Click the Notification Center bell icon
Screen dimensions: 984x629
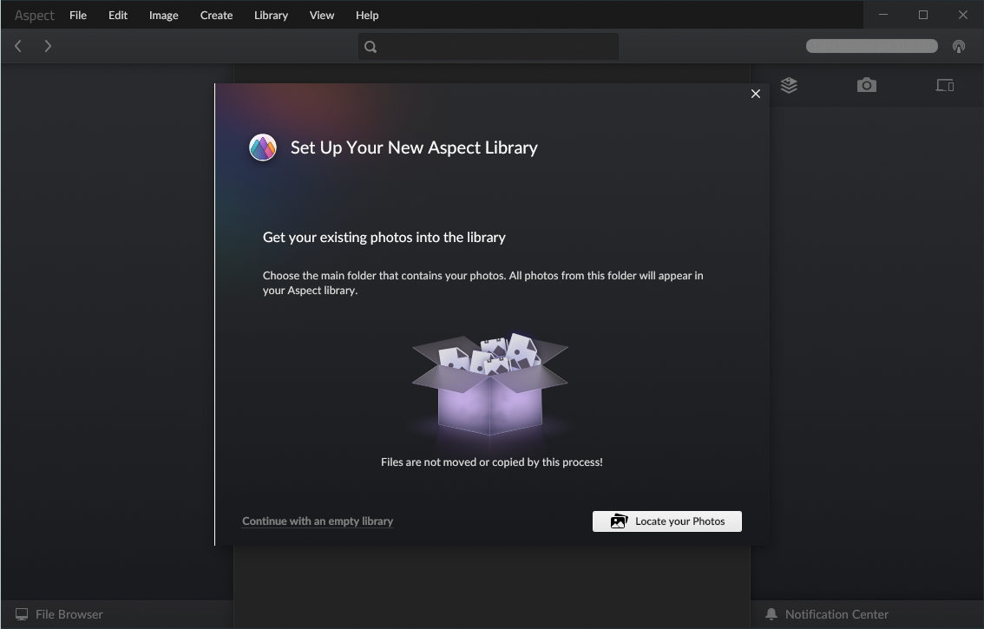[x=771, y=614]
